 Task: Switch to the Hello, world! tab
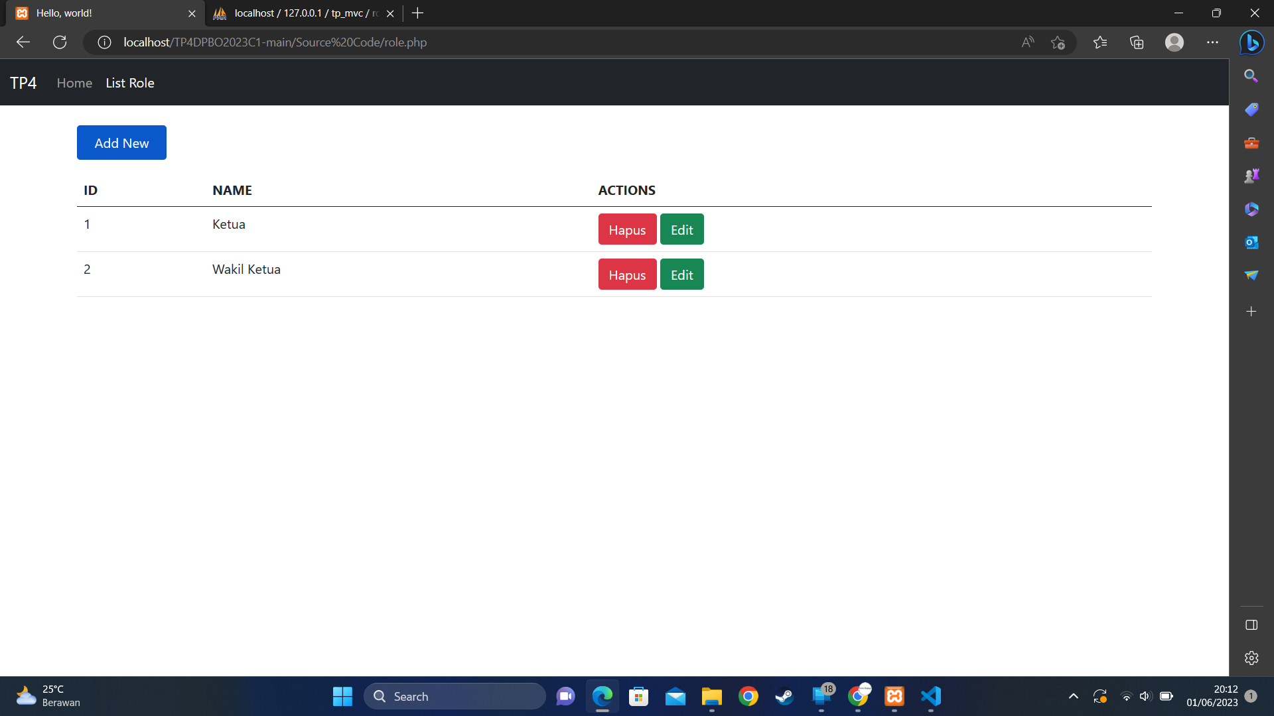(x=100, y=13)
